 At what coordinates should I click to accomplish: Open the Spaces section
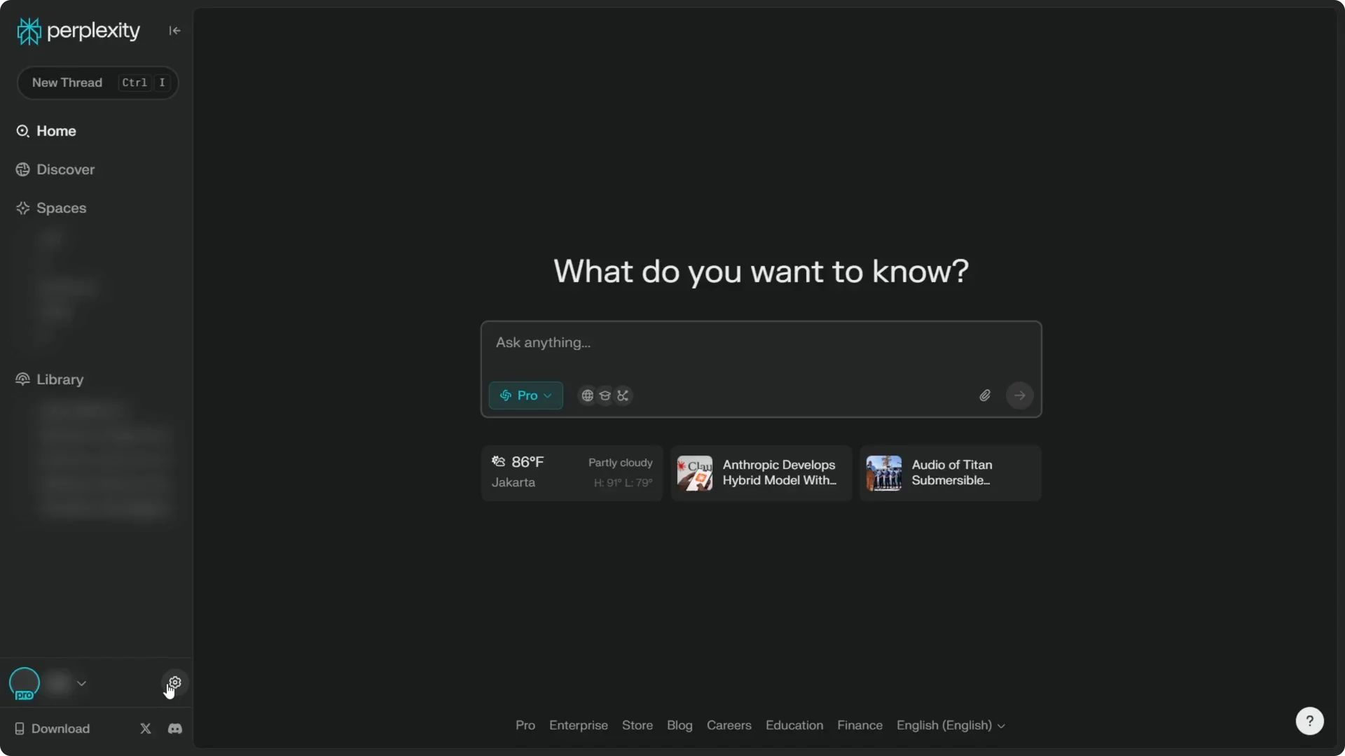coord(62,208)
